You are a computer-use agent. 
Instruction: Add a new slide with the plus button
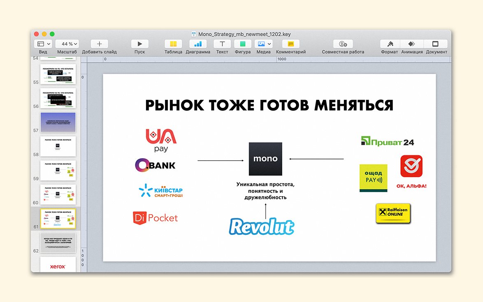tap(99, 44)
